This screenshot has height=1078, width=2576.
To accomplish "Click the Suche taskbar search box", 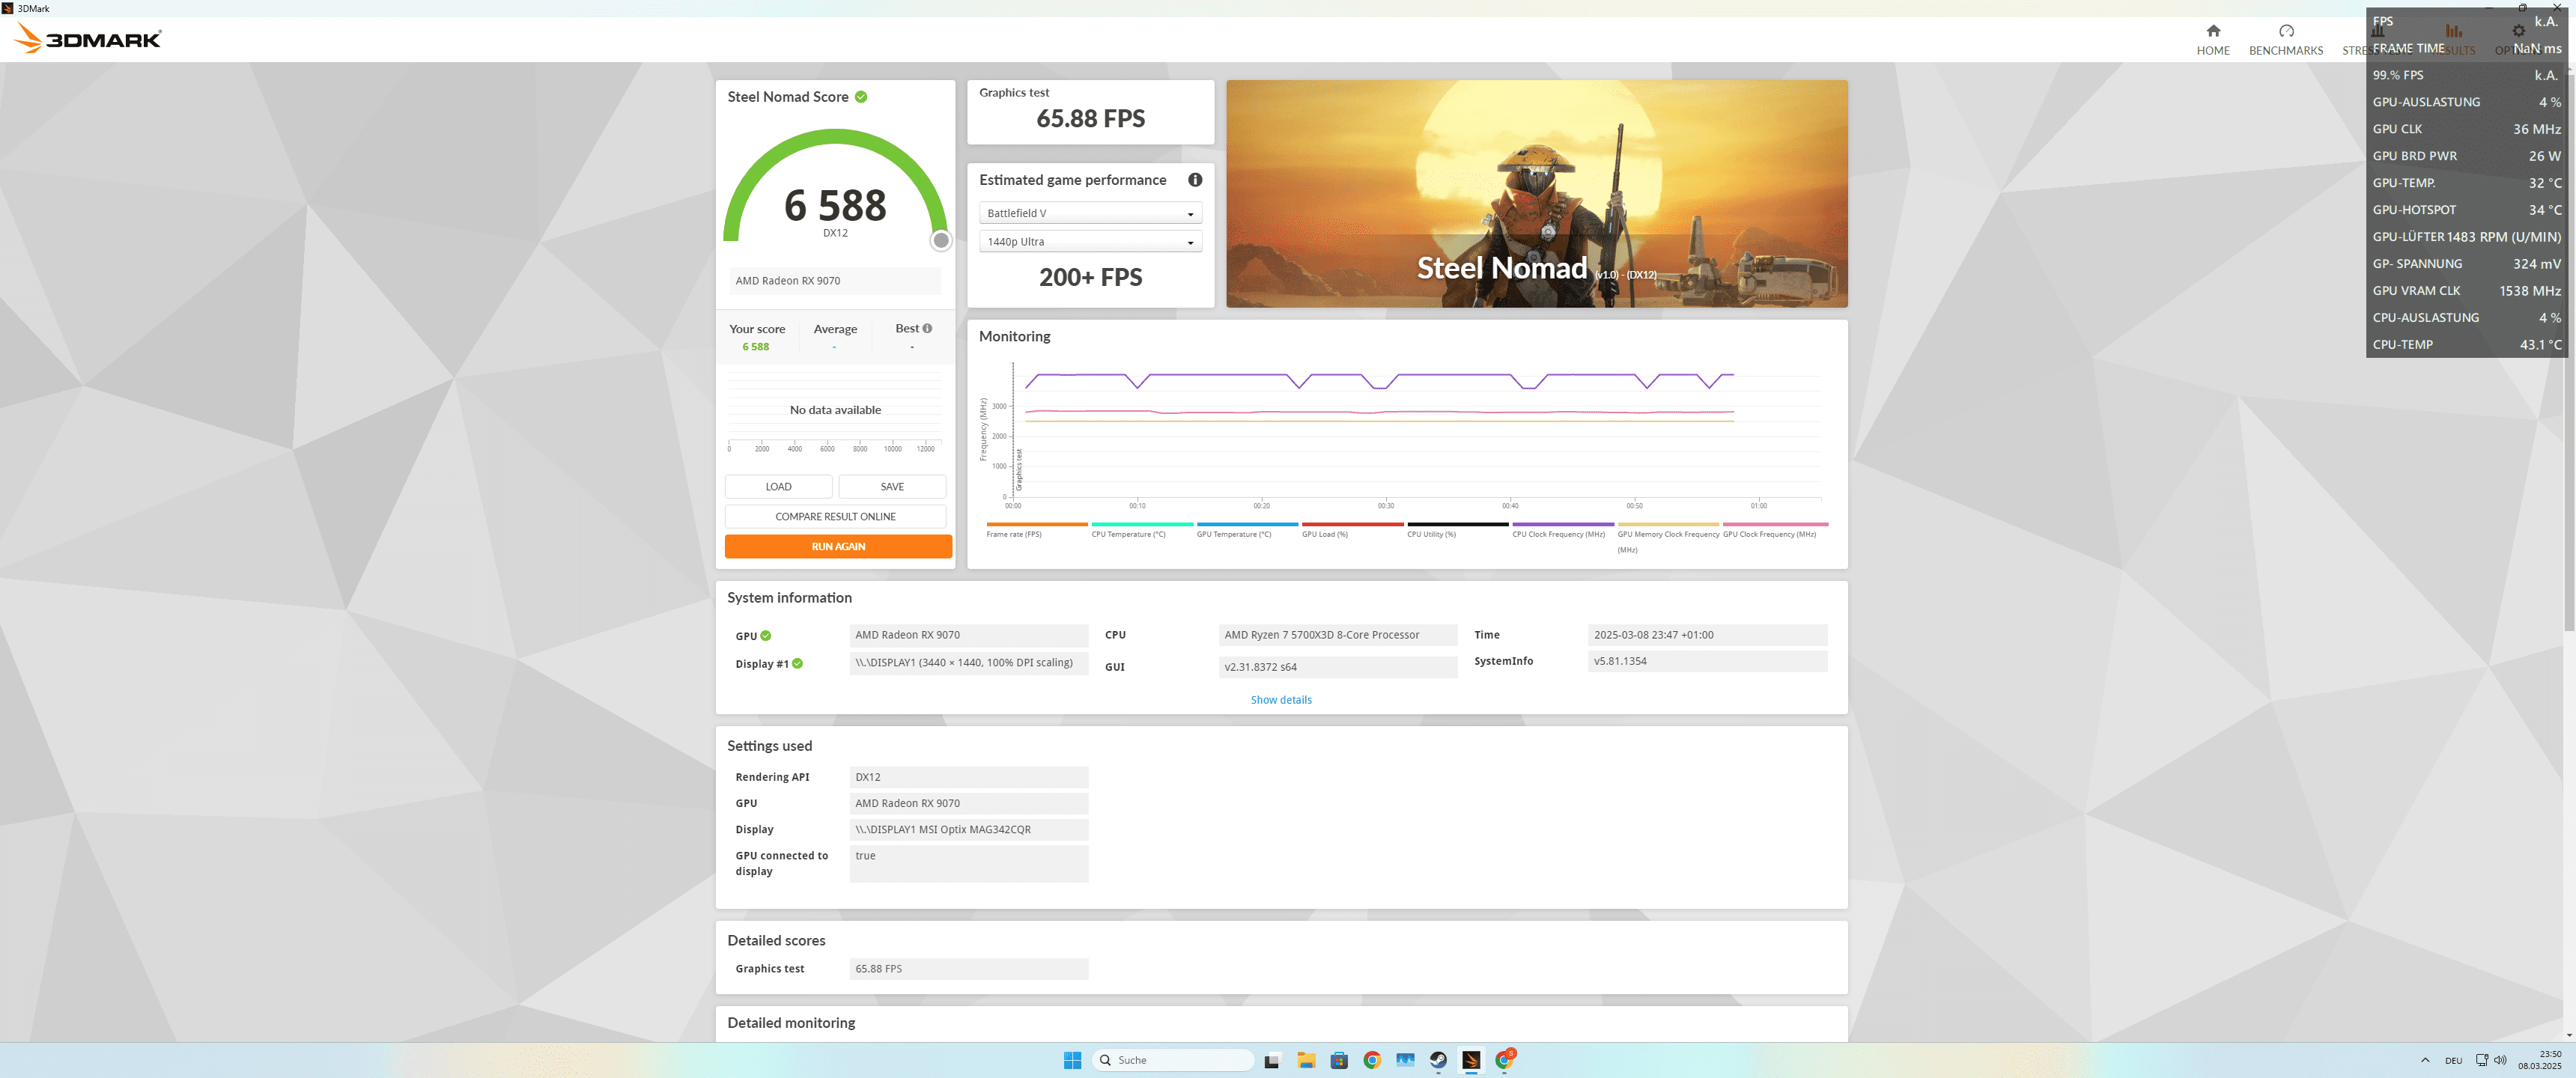I will 1172,1060.
